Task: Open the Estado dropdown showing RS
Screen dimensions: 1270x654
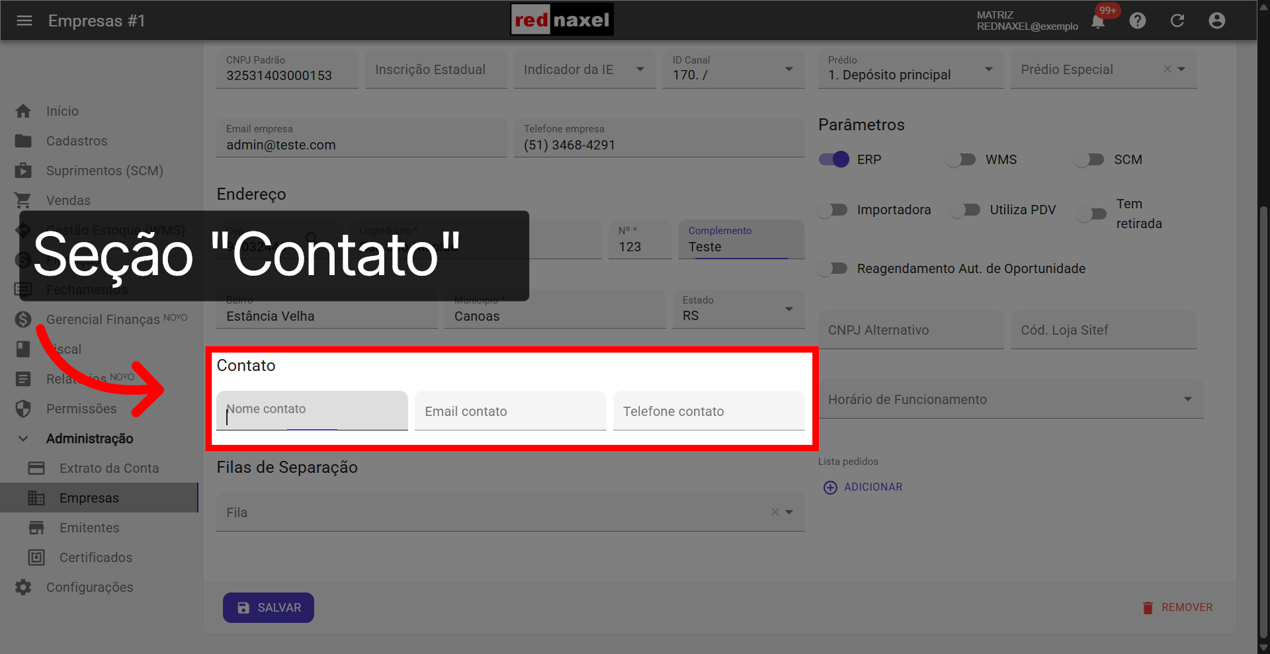Action: (788, 309)
